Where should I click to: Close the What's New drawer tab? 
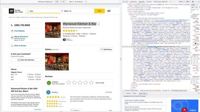[x=147, y=93]
